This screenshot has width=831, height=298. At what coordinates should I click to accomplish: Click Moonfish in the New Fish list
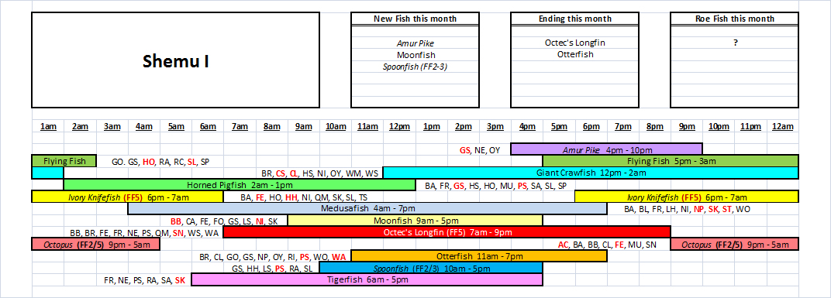tap(415, 54)
